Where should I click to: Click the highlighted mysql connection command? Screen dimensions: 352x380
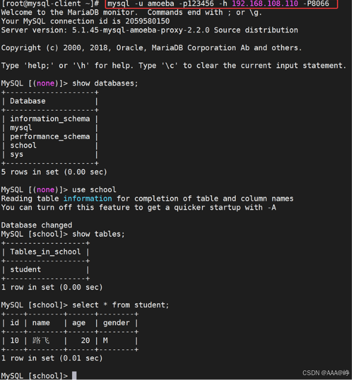(x=218, y=4)
